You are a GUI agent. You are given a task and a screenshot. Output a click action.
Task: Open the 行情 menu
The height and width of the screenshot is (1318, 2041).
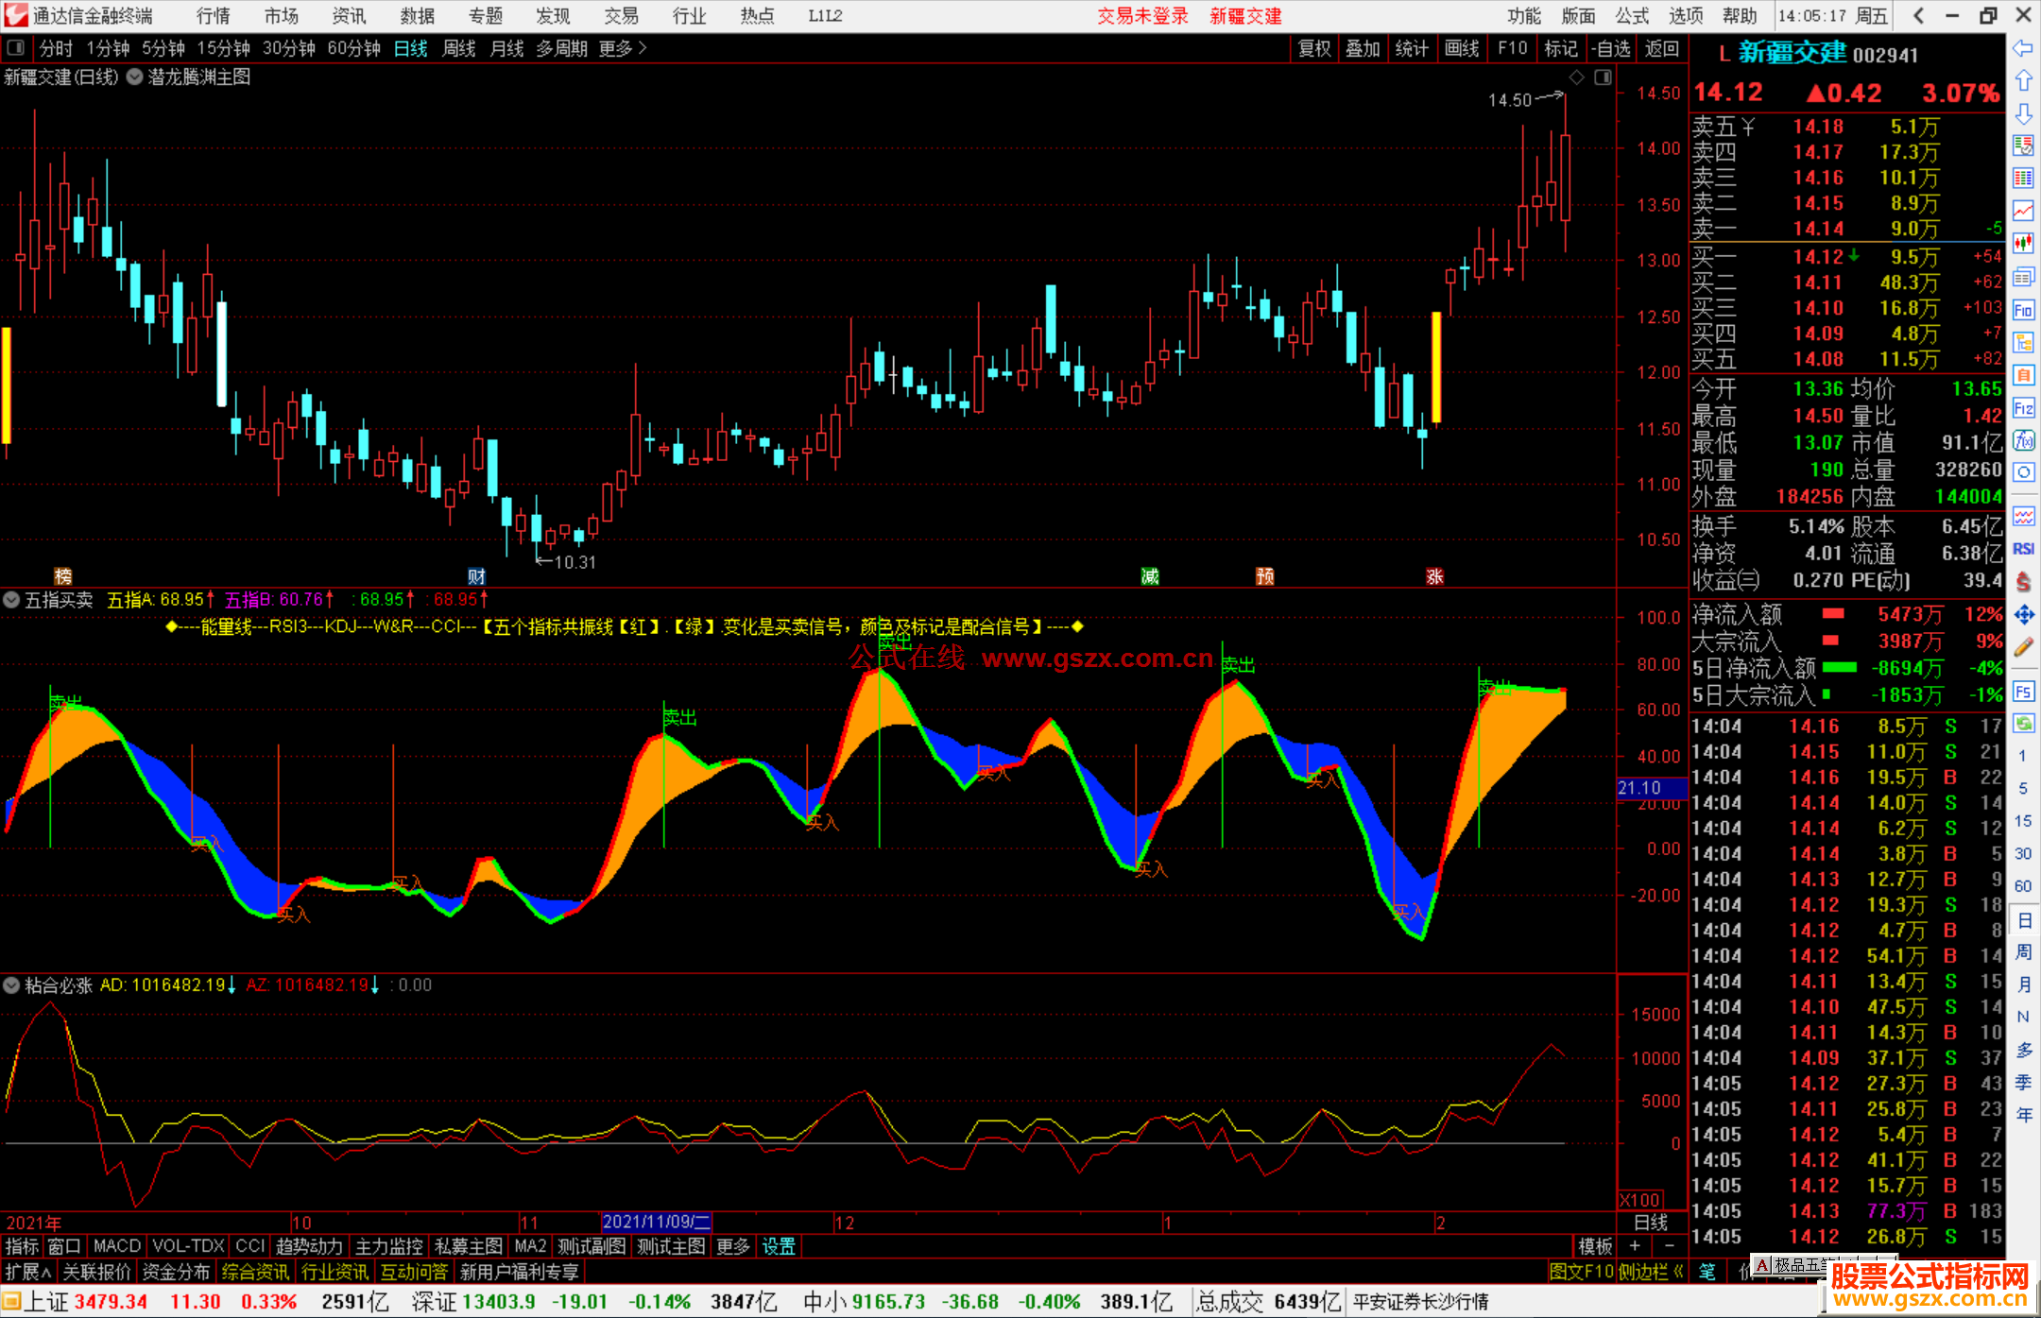tap(214, 16)
